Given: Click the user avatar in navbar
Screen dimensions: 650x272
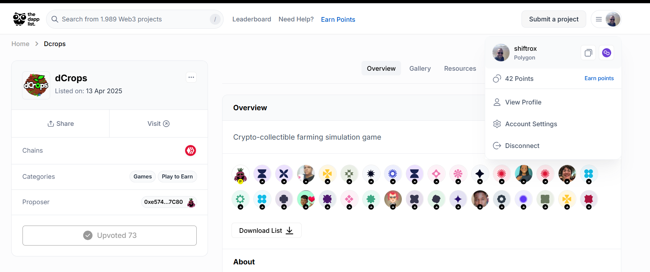Looking at the screenshot, I should click(613, 19).
